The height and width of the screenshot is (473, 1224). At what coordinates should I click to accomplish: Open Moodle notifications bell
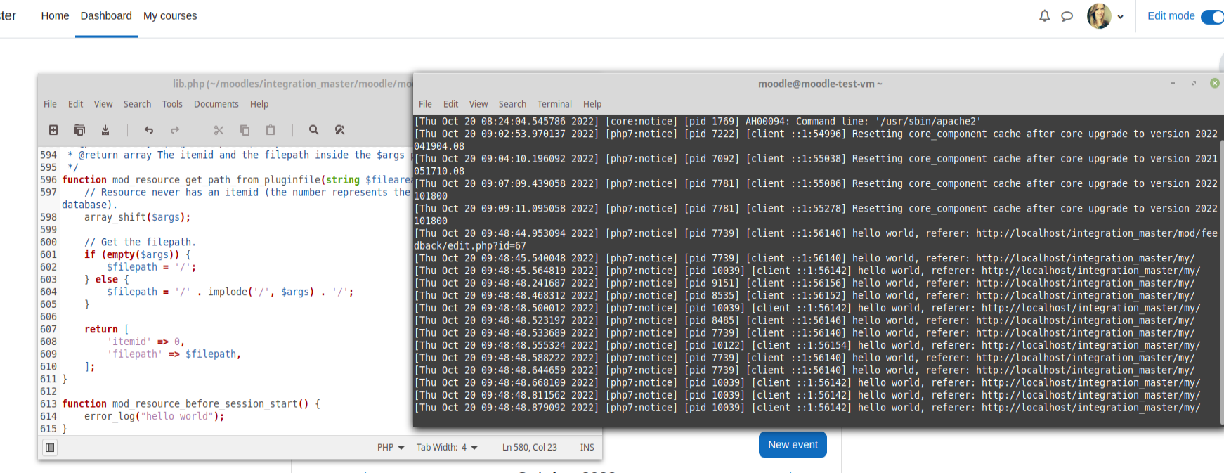1045,16
